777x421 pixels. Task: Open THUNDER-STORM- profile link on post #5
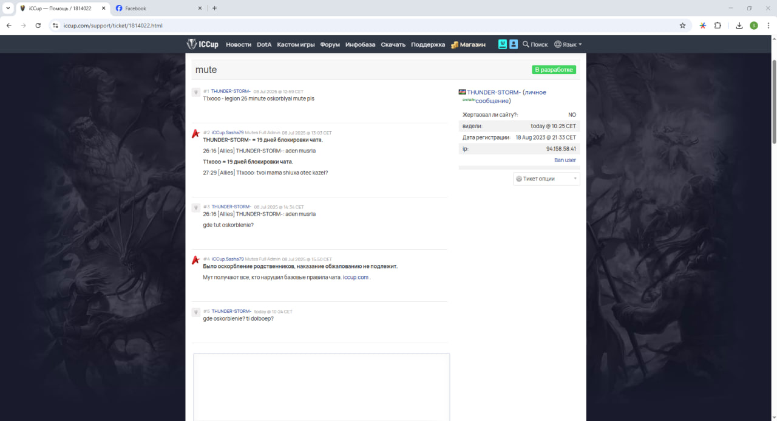pyautogui.click(x=231, y=311)
